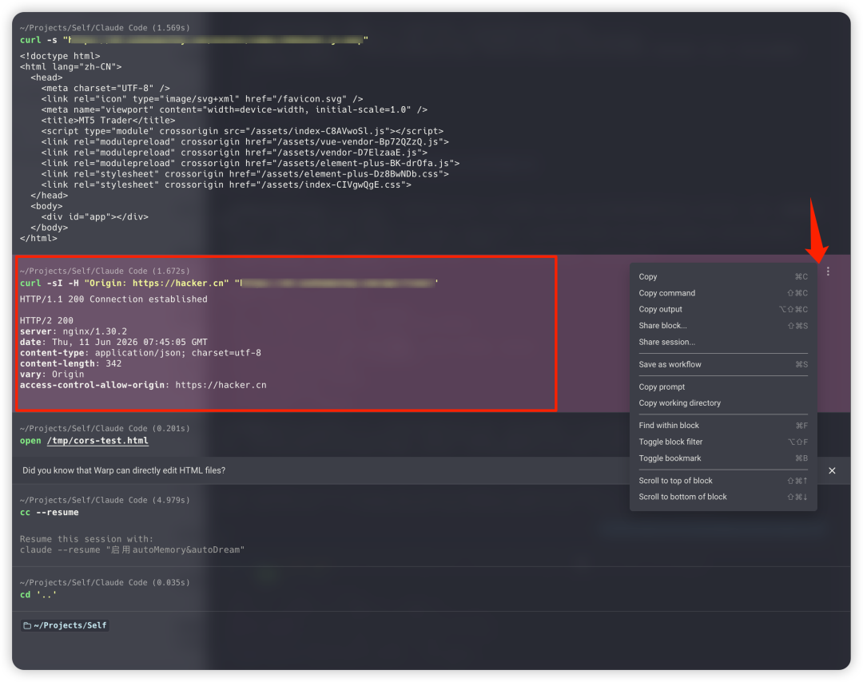Viewport: 863px width, 682px height.
Task: Click the date: Thu, 11 Jun 2026 line
Action: click(x=113, y=342)
